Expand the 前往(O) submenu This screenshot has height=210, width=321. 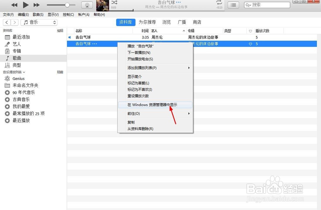(x=155, y=113)
